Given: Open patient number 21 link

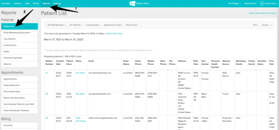Looking at the screenshot, I should [46, 73].
